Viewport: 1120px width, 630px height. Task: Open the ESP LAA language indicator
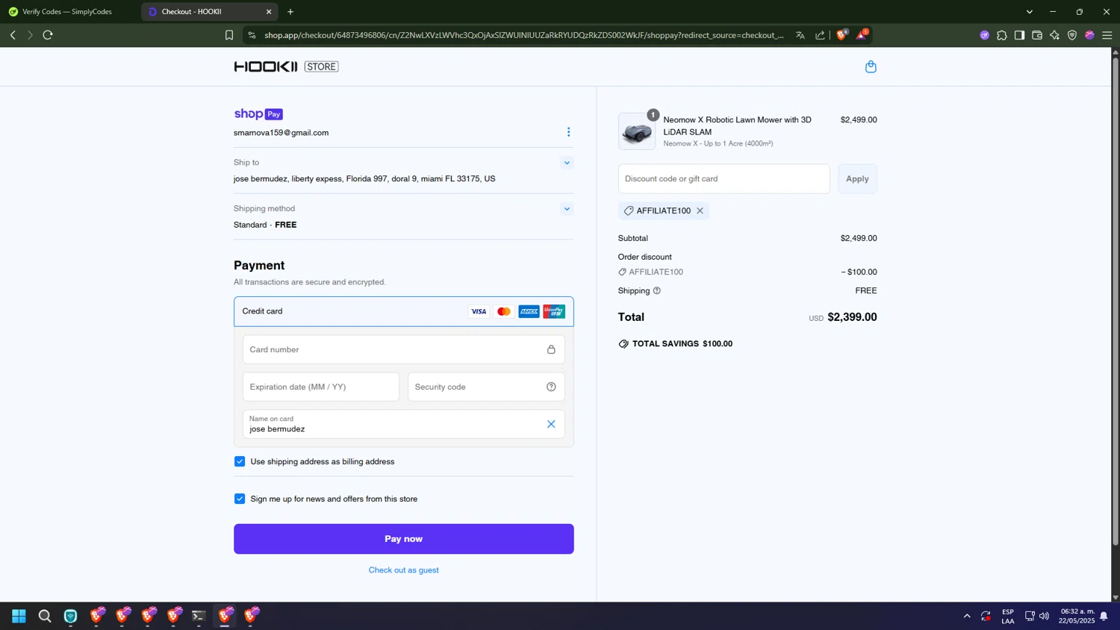pyautogui.click(x=1008, y=616)
